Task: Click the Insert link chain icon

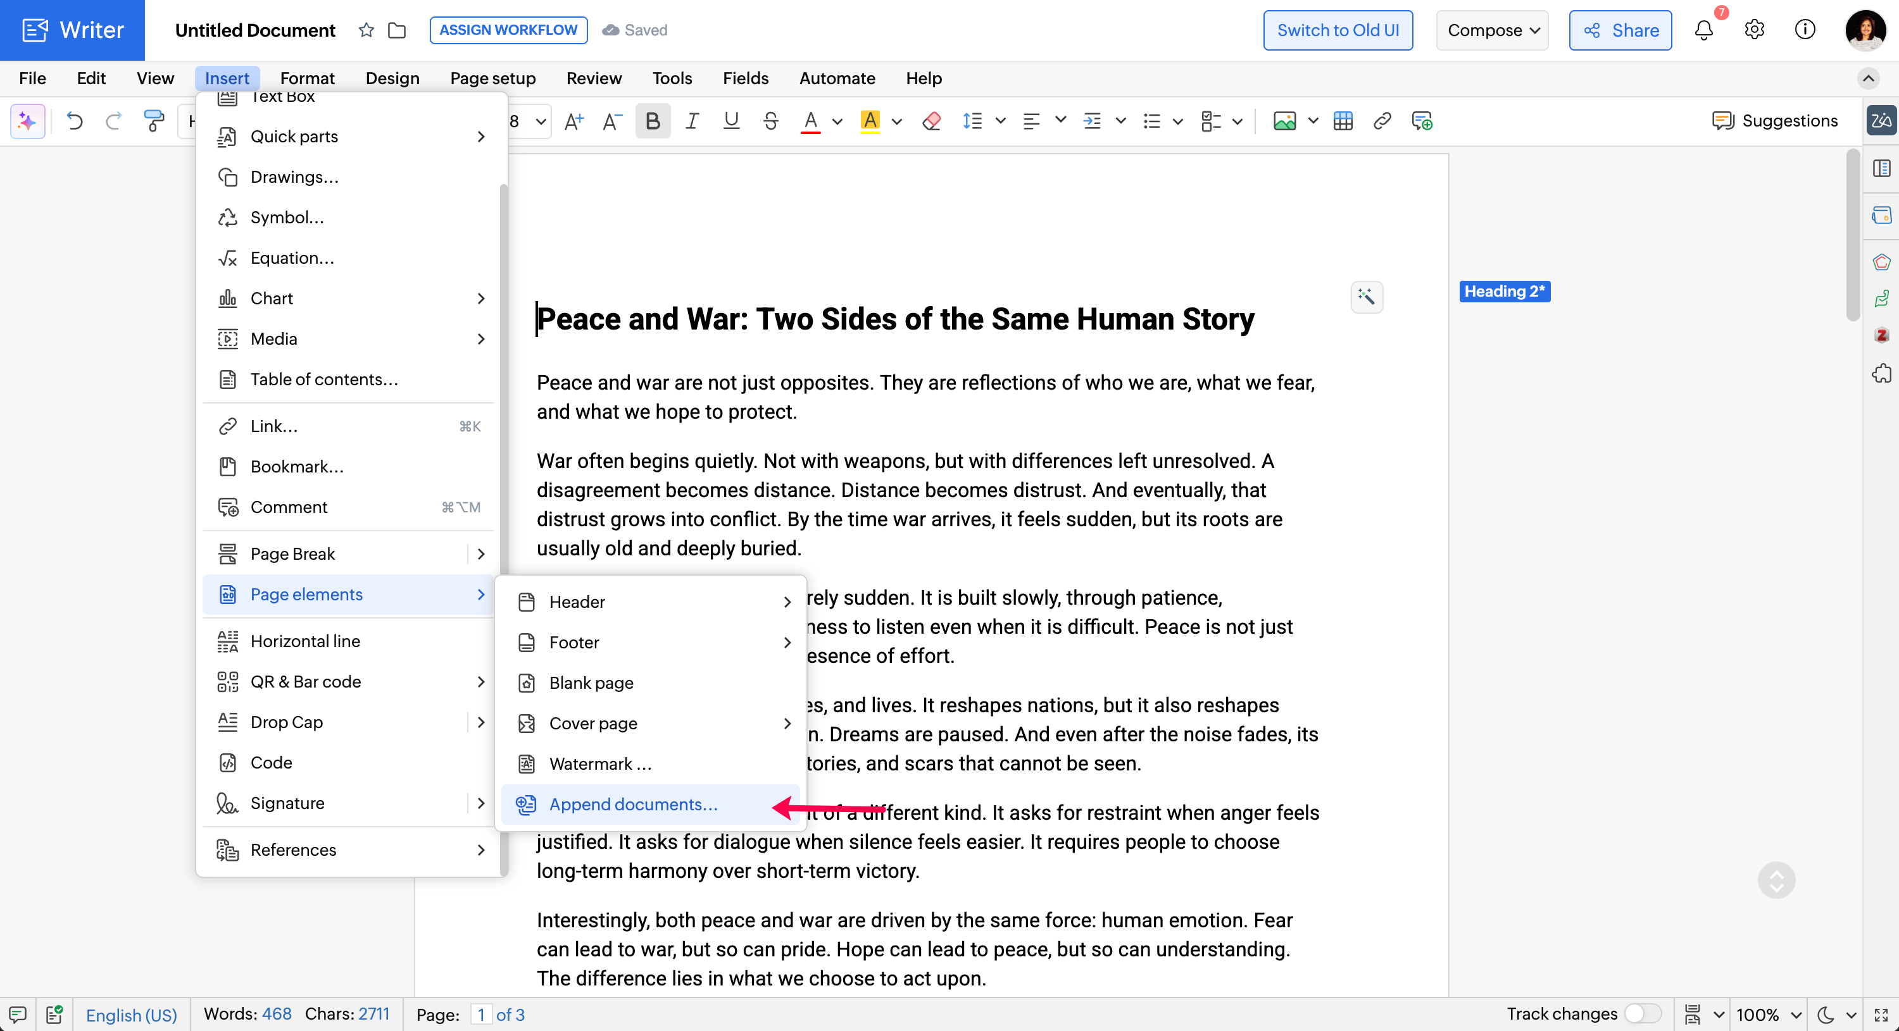Action: point(1381,121)
